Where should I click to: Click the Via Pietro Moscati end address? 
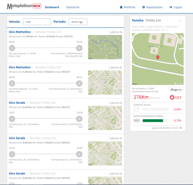[65, 90]
